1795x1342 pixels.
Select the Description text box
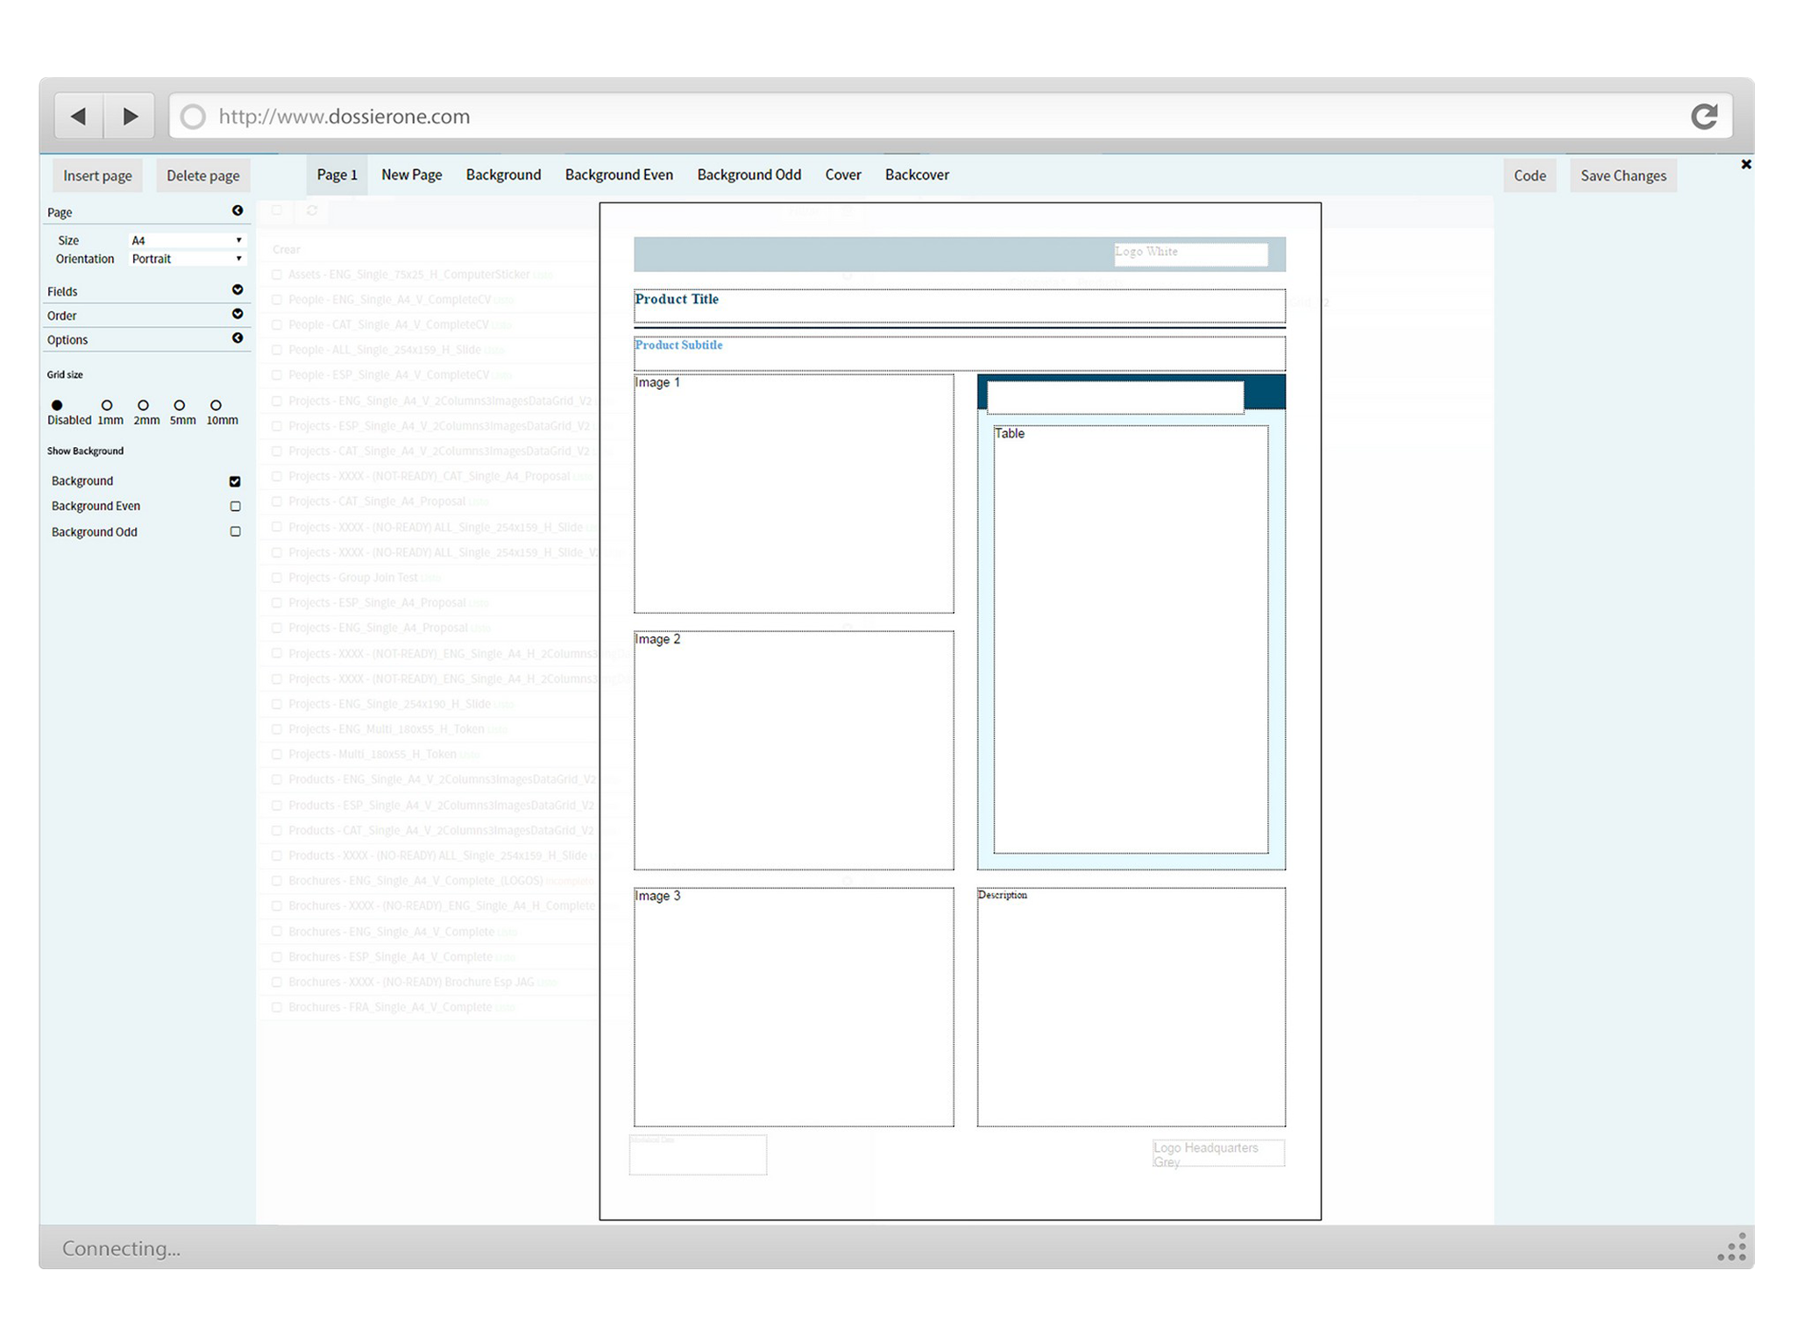1131,1007
